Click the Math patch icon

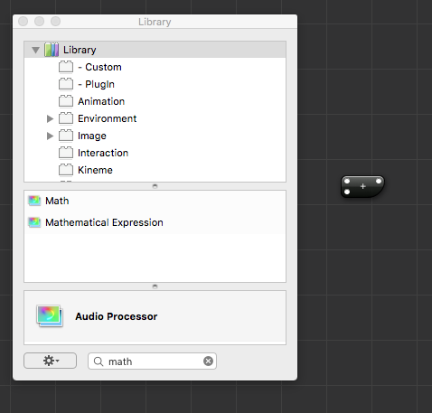34,201
